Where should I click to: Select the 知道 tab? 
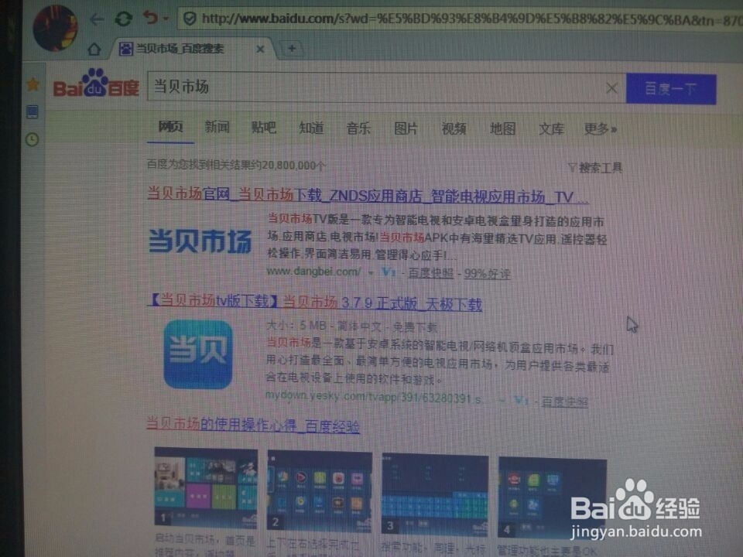pyautogui.click(x=311, y=128)
